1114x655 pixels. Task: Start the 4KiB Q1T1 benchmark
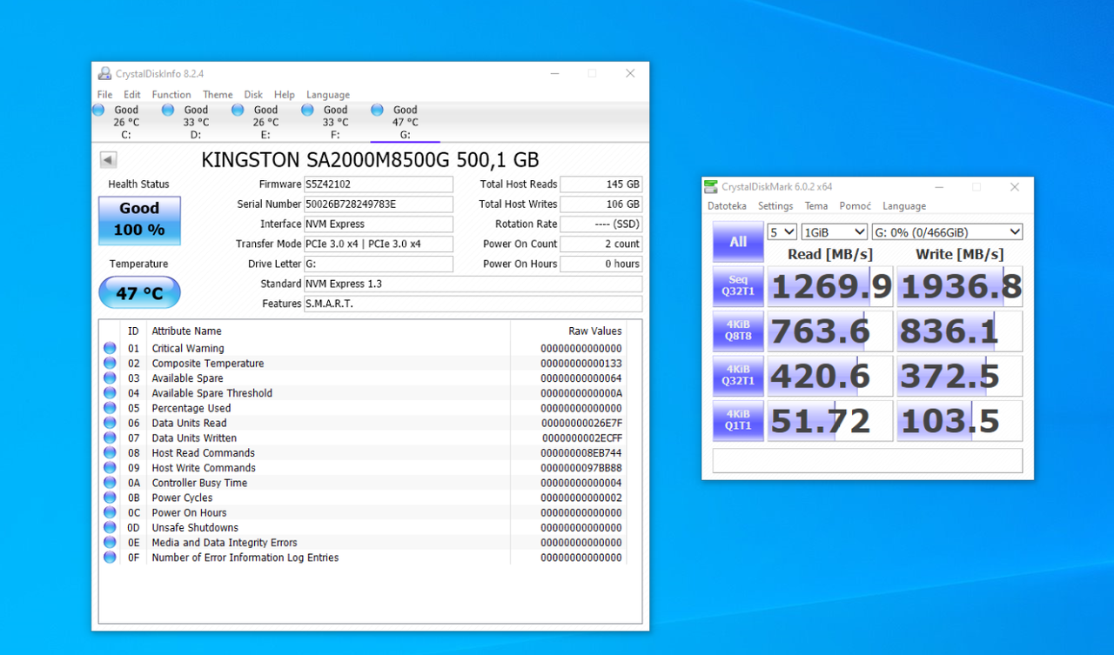738,420
